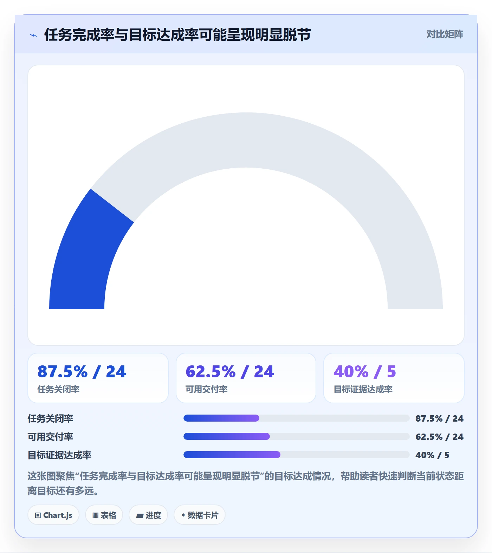Click the 可用交付率 progress bar
This screenshot has height=553, width=492.
coord(297,436)
